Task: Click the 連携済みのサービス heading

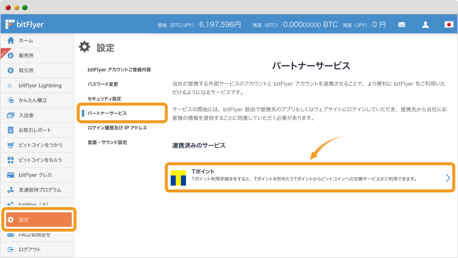Action: point(199,145)
